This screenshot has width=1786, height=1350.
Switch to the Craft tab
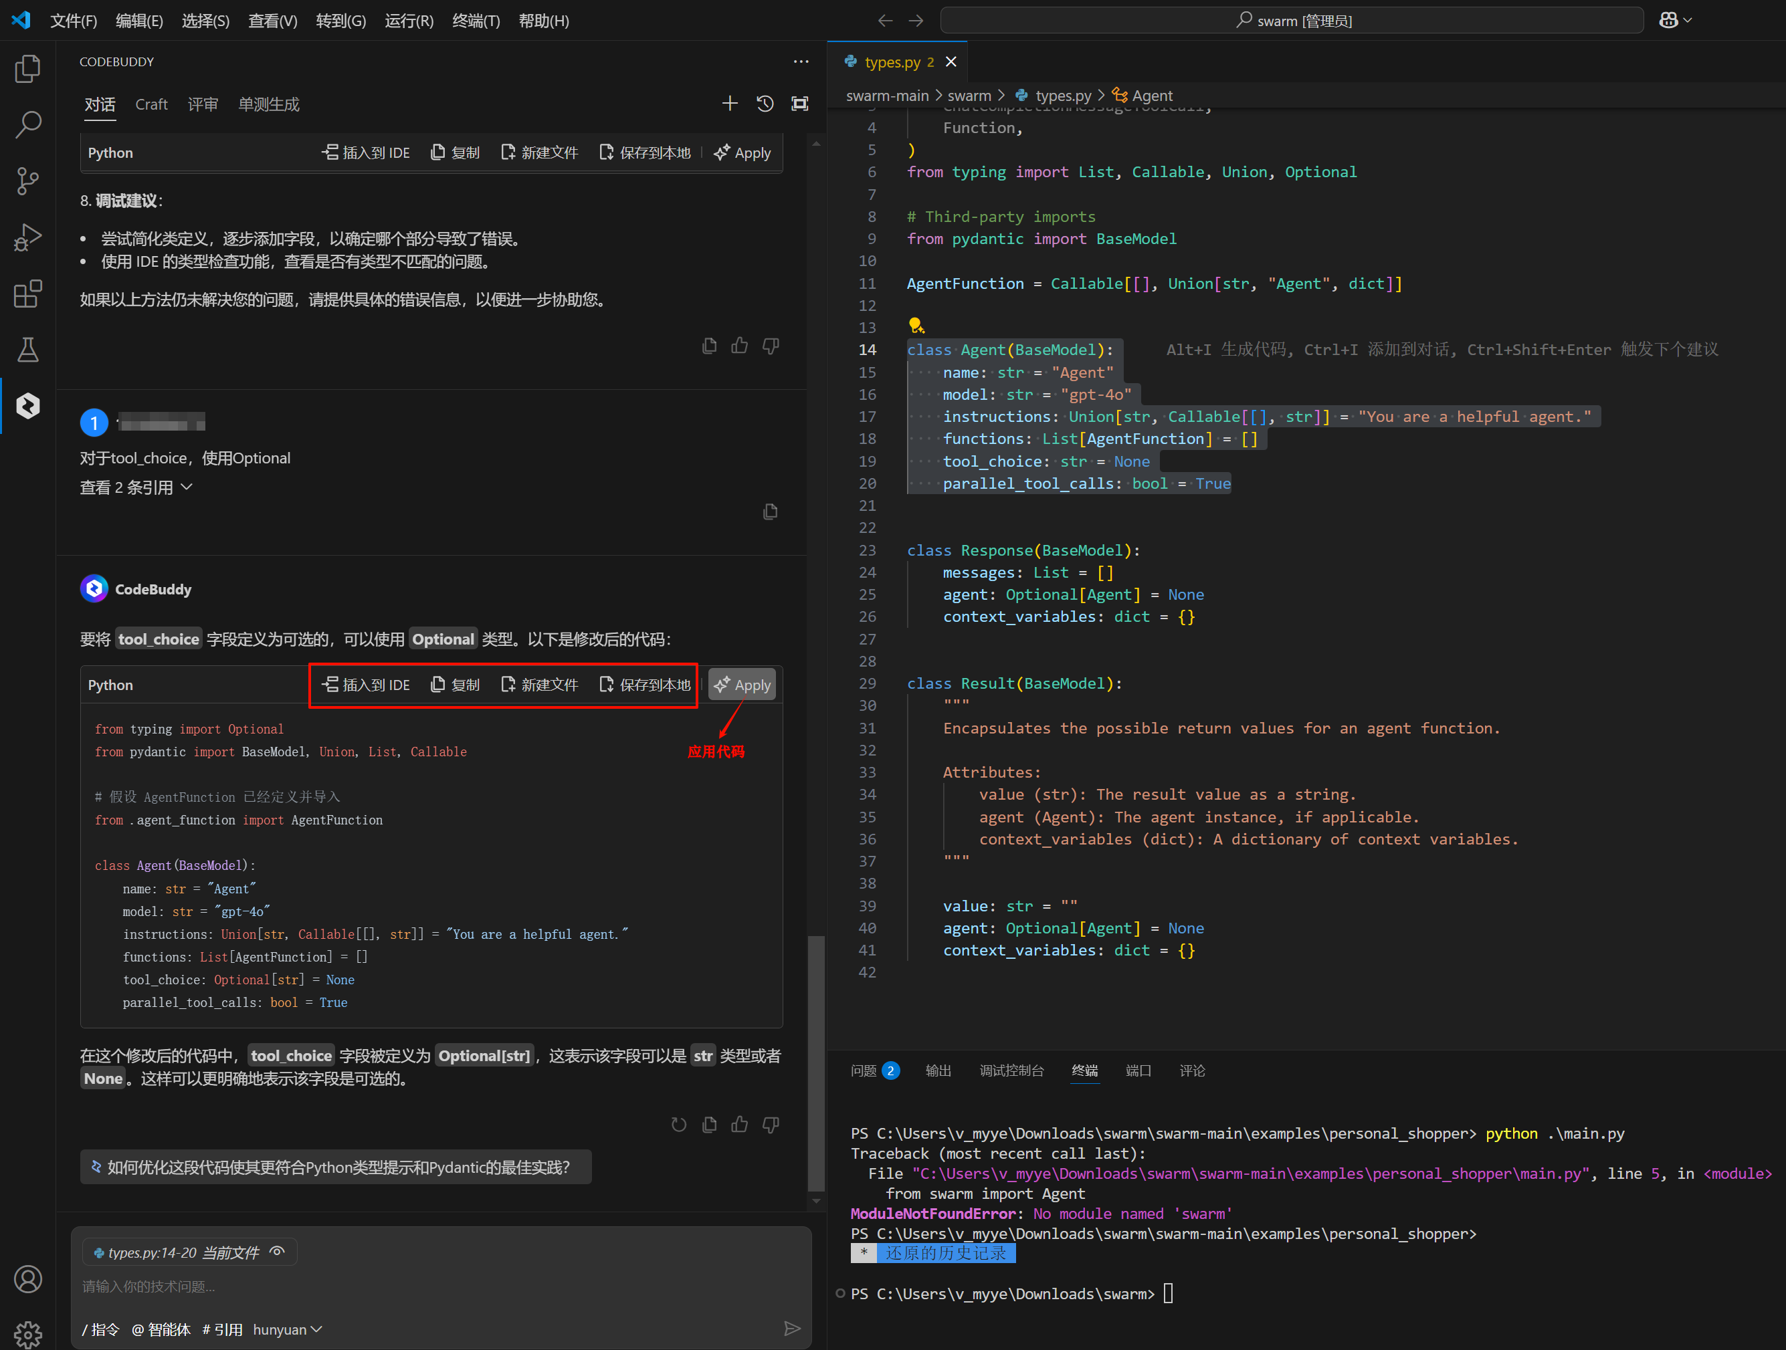[x=151, y=104]
